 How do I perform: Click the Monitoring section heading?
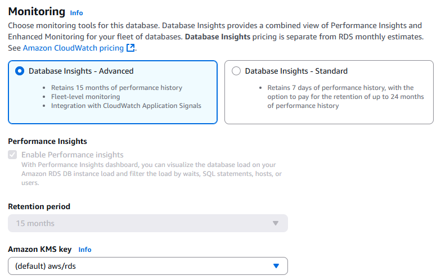click(37, 11)
